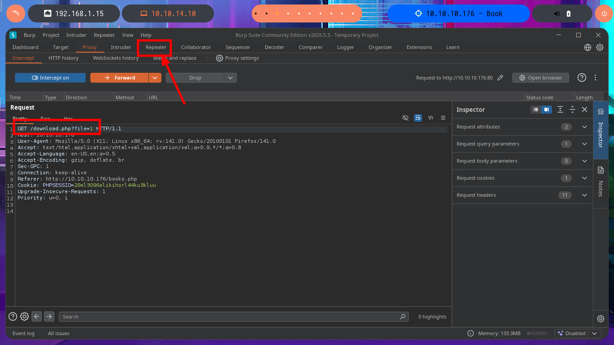614x345 pixels.
Task: Go to previous search match arrow
Action: (37, 317)
